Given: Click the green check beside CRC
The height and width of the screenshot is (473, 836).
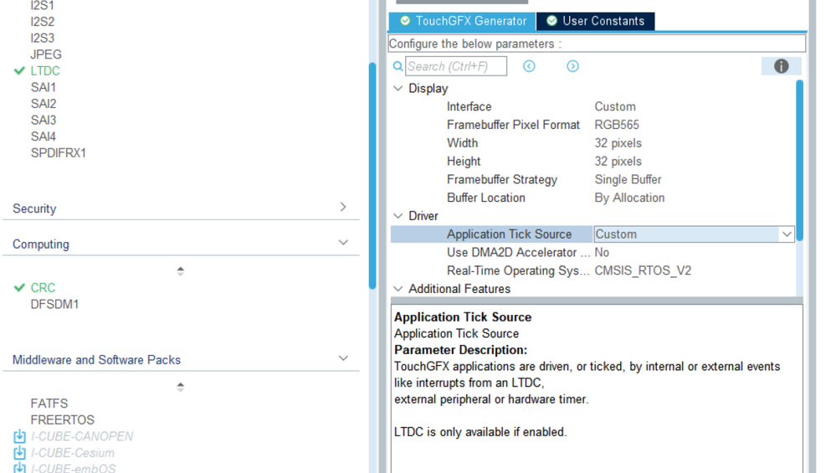Looking at the screenshot, I should point(19,288).
